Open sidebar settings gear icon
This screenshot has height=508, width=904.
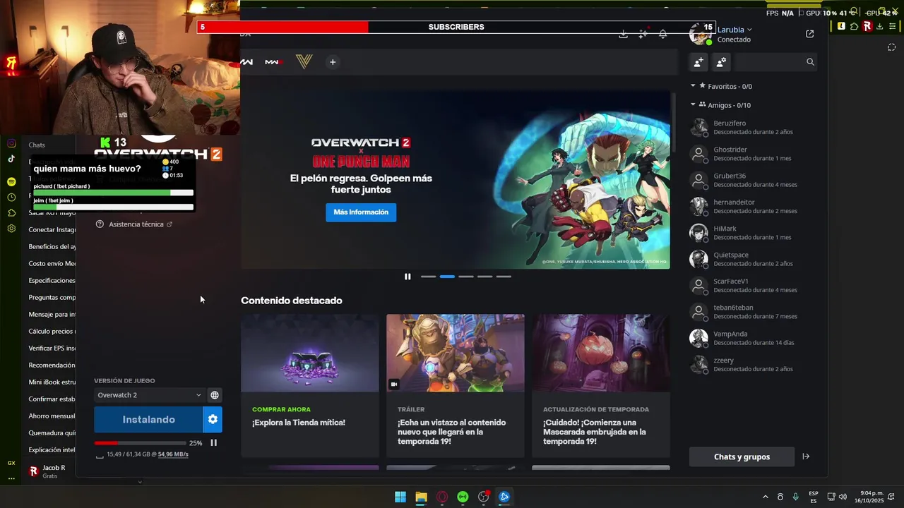pyautogui.click(x=11, y=229)
